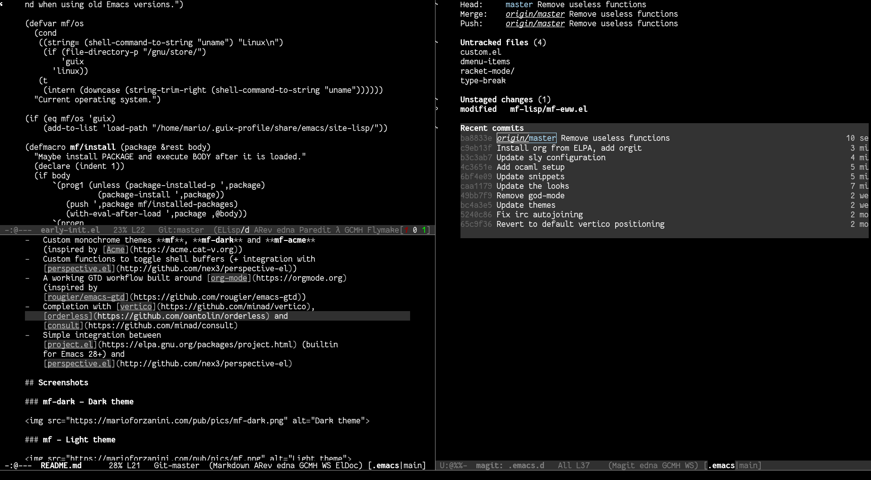Click the Magit major mode indicator

pyautogui.click(x=623, y=466)
